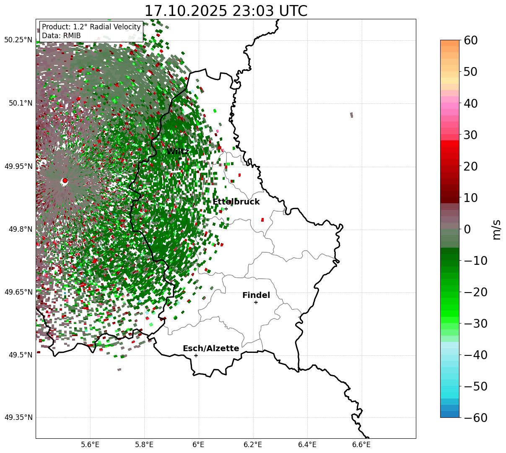
Task: Click the Esch/Alzette cross marker
Action: point(196,355)
